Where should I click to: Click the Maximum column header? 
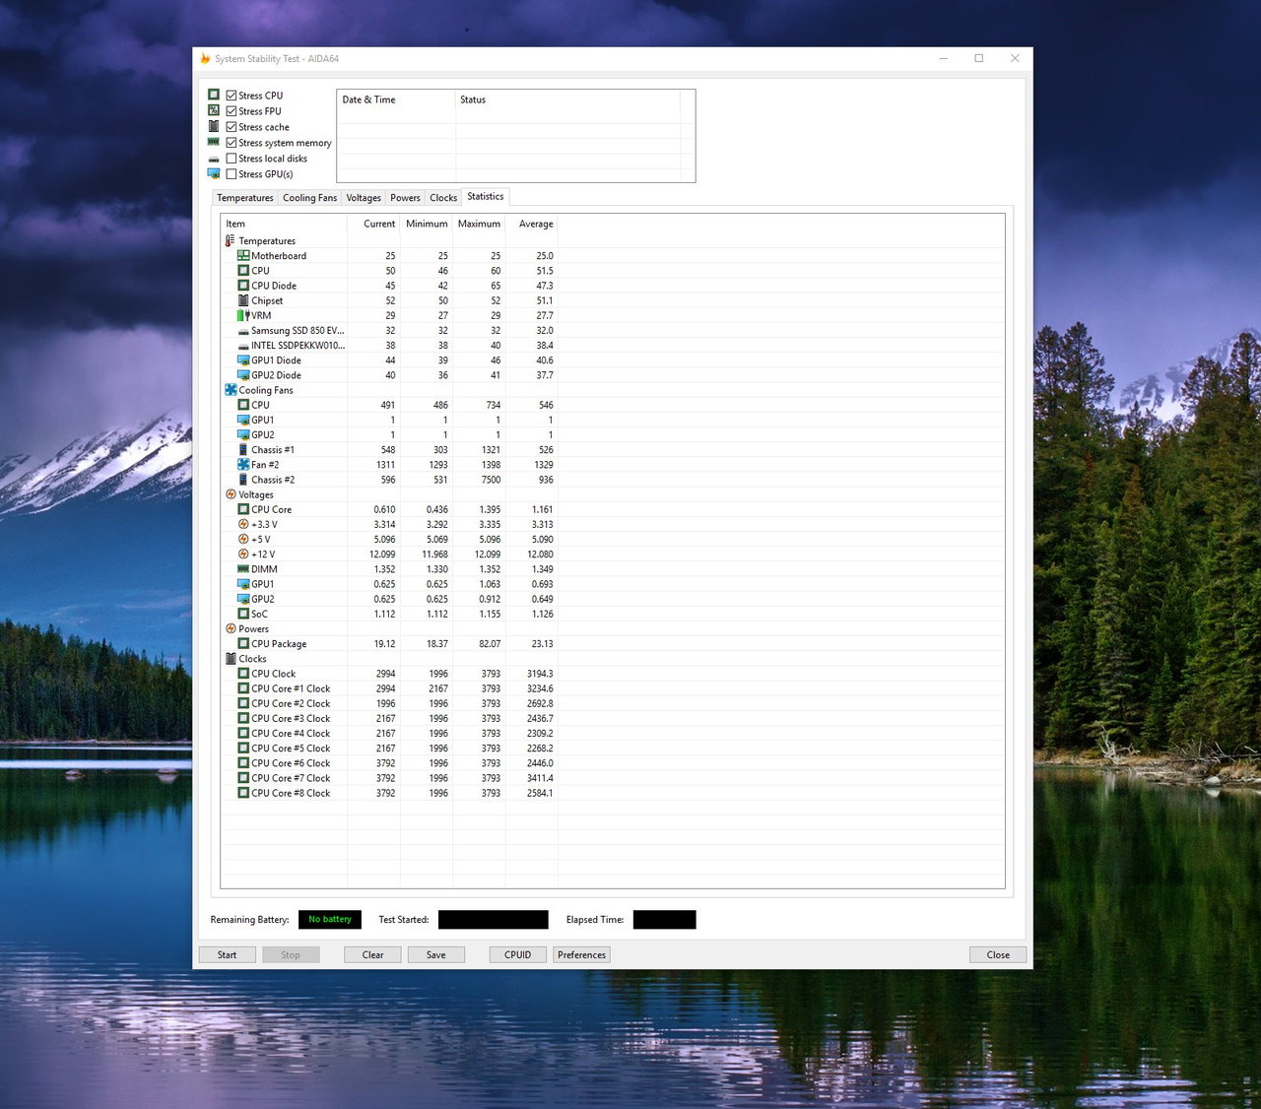pos(479,224)
